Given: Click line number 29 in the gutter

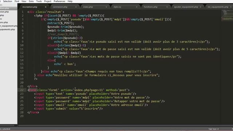Looking at the screenshot, I should pyautogui.click(x=22, y=116).
